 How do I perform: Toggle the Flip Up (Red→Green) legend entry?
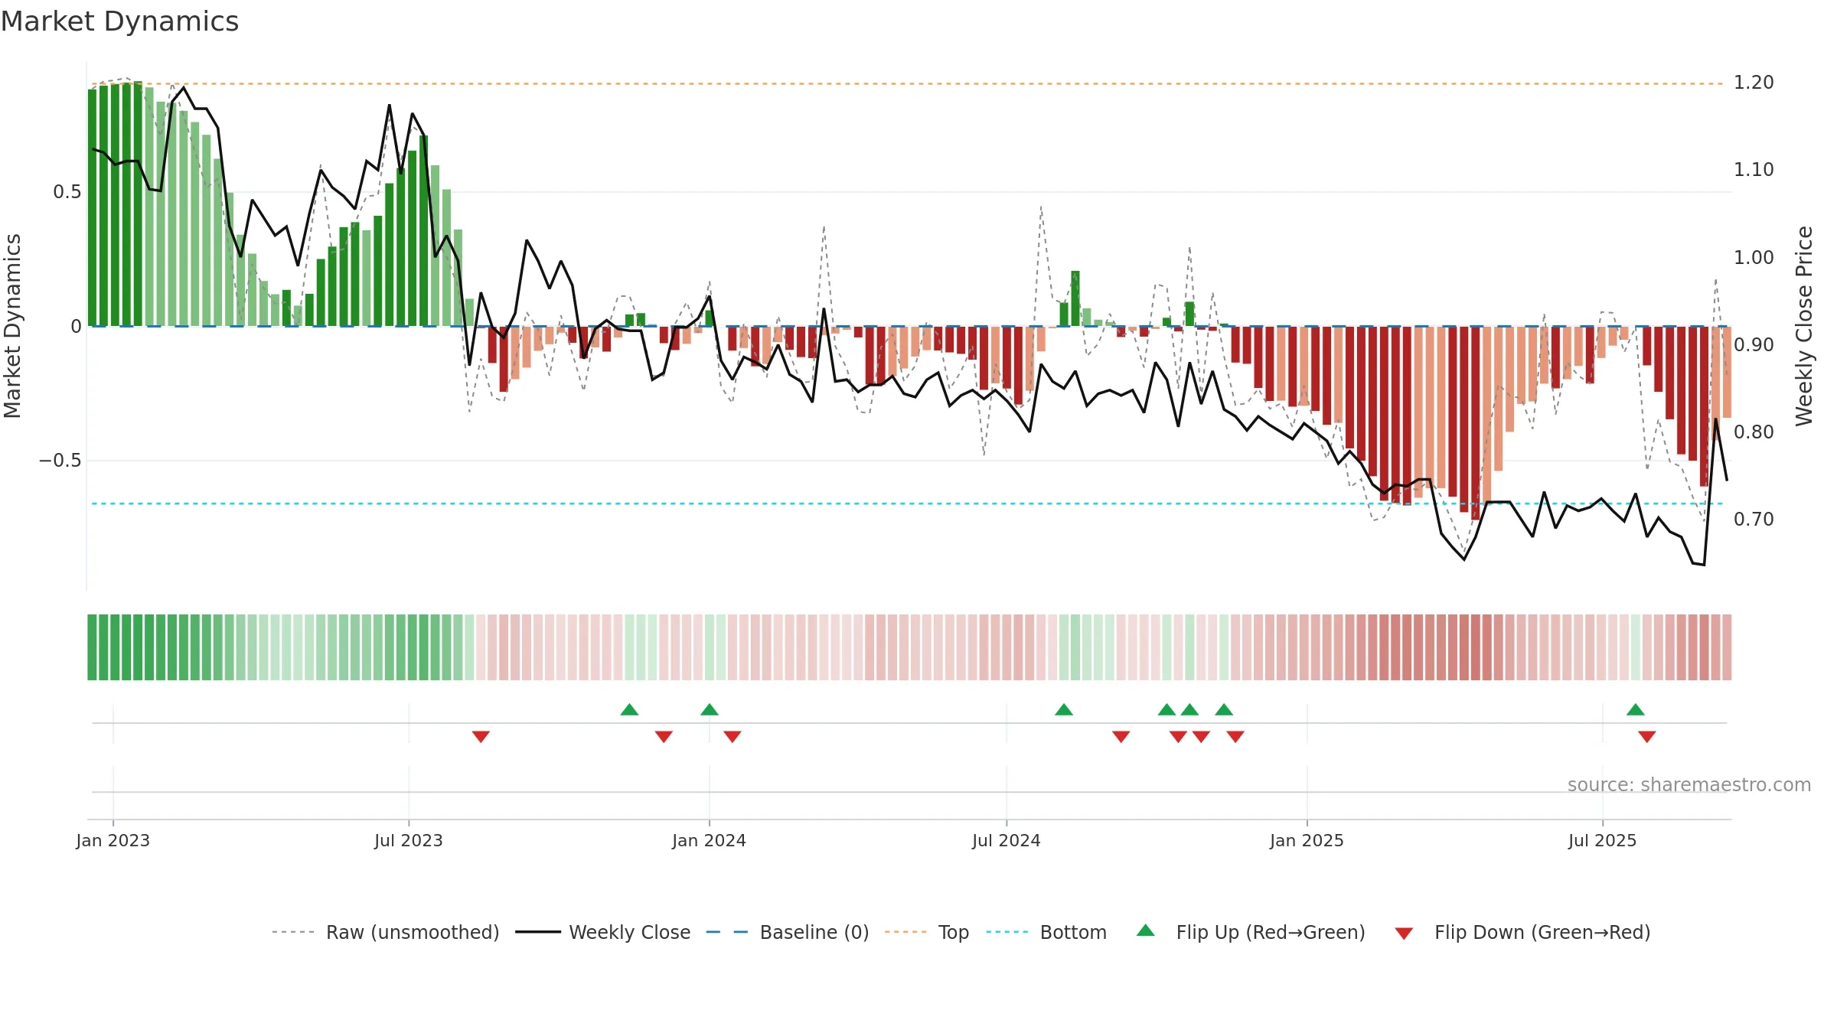[x=1251, y=932]
